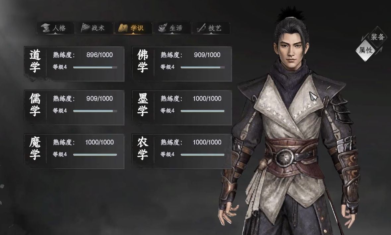
Task: Click the 道学 calligraphy label
Action: coord(35,61)
